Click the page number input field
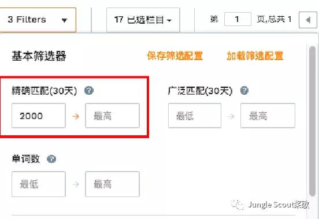This screenshot has height=219, width=319. click(238, 19)
